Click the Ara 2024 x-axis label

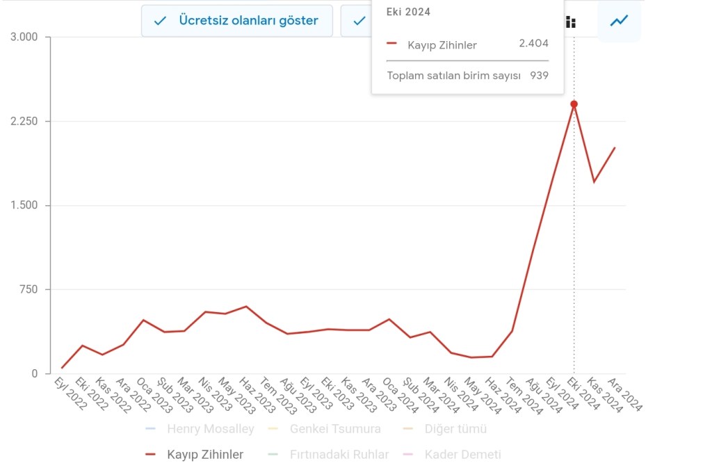point(624,394)
